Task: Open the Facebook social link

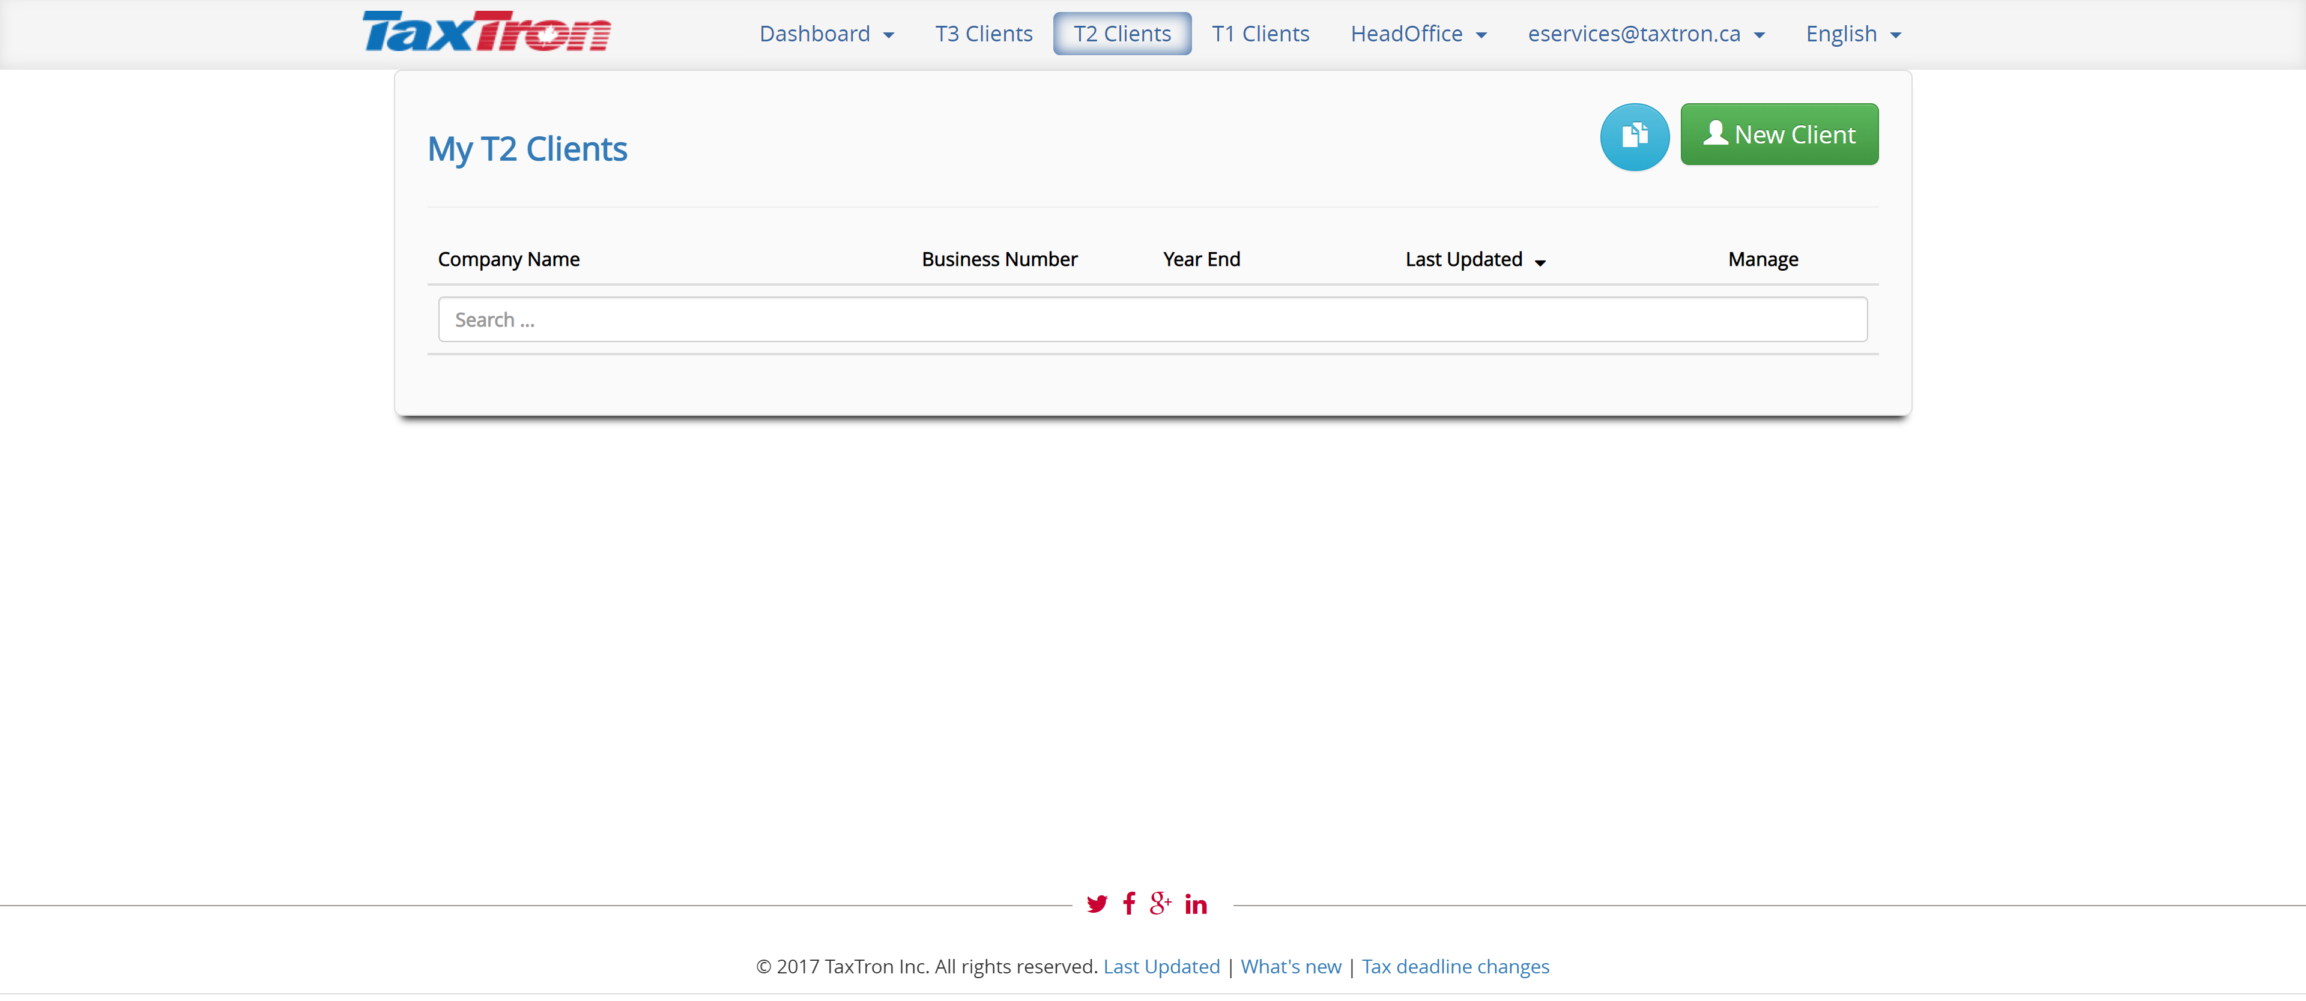Action: (1129, 904)
